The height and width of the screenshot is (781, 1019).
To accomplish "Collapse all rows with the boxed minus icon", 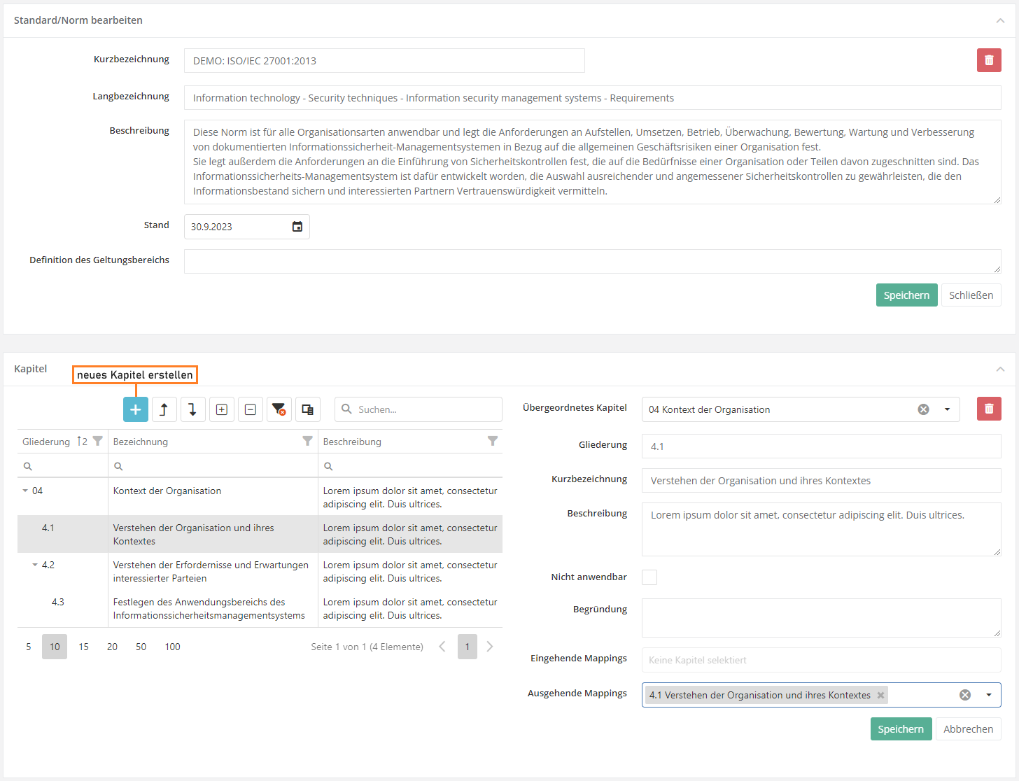I will tap(250, 409).
